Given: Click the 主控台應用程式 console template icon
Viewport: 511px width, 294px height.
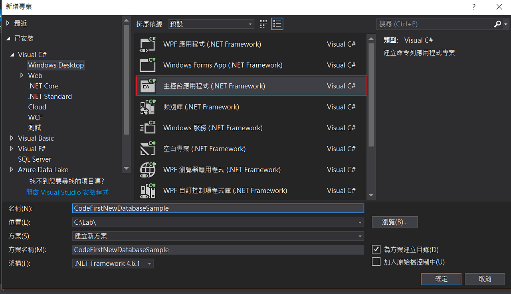Looking at the screenshot, I should [x=148, y=86].
